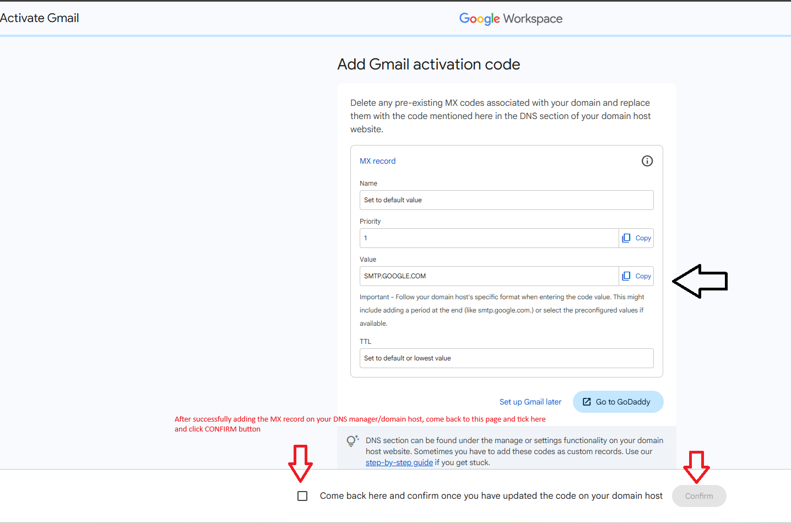This screenshot has width=791, height=523.
Task: Open the step-by-step guide link
Action: coord(399,462)
